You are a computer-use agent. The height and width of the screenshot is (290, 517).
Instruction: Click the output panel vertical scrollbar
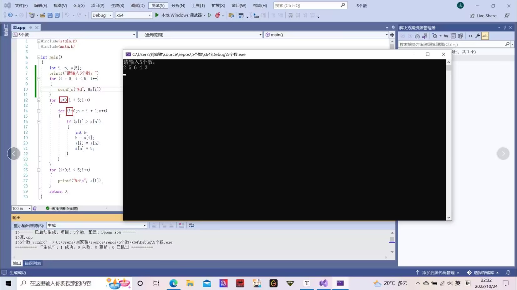pyautogui.click(x=392, y=242)
